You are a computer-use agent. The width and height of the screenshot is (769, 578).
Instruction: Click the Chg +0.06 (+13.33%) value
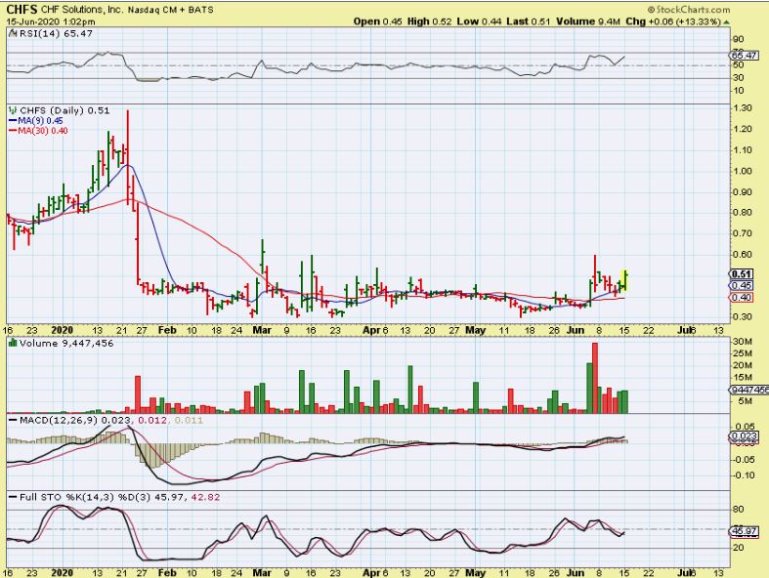[673, 21]
